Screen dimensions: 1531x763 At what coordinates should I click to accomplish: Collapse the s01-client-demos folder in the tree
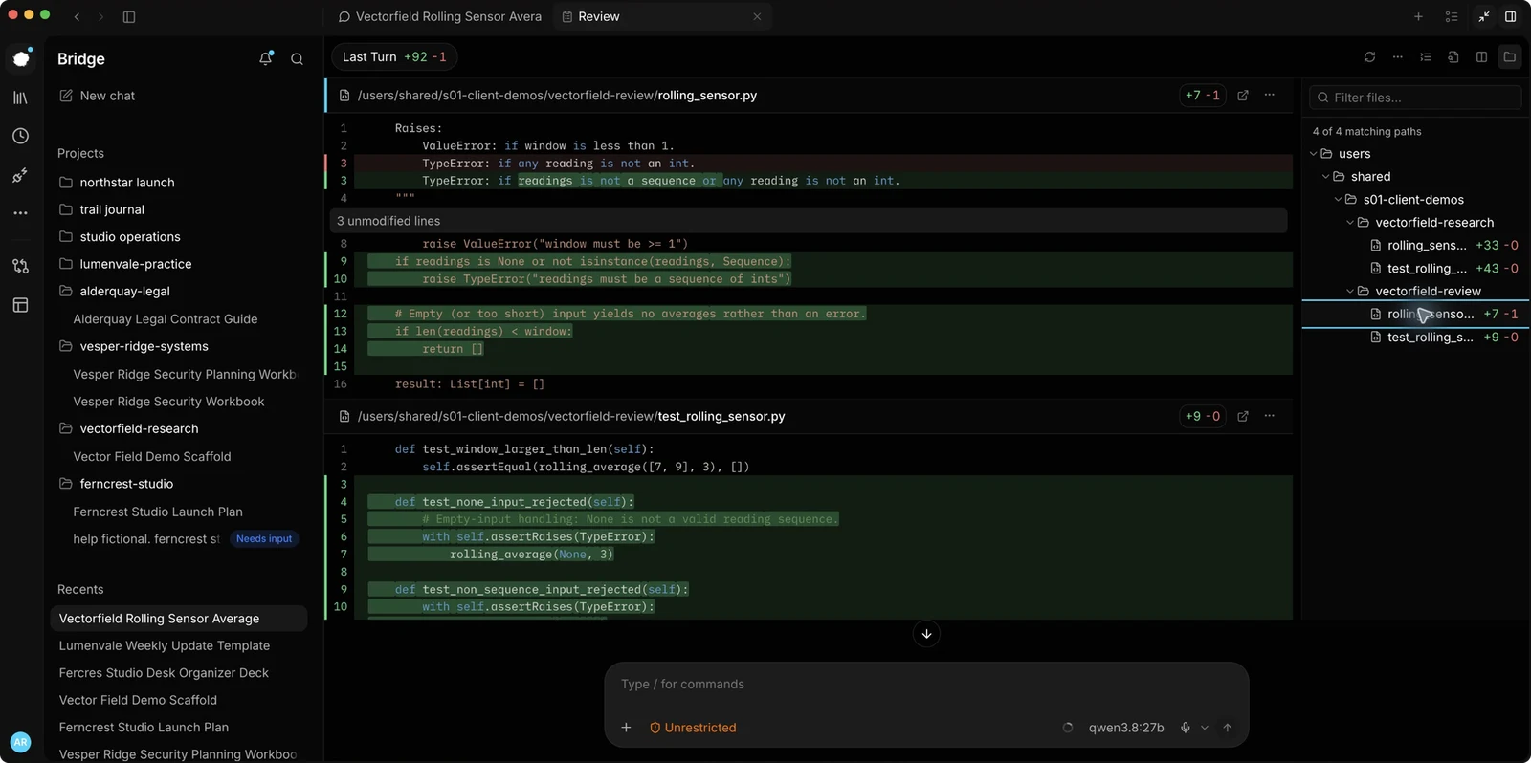tap(1339, 200)
